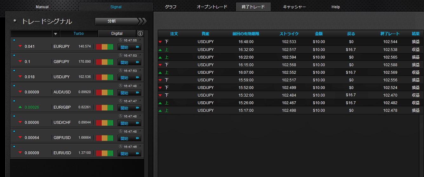424x177 pixels.
Task: Open the オープントレード tab
Action: coord(212,7)
